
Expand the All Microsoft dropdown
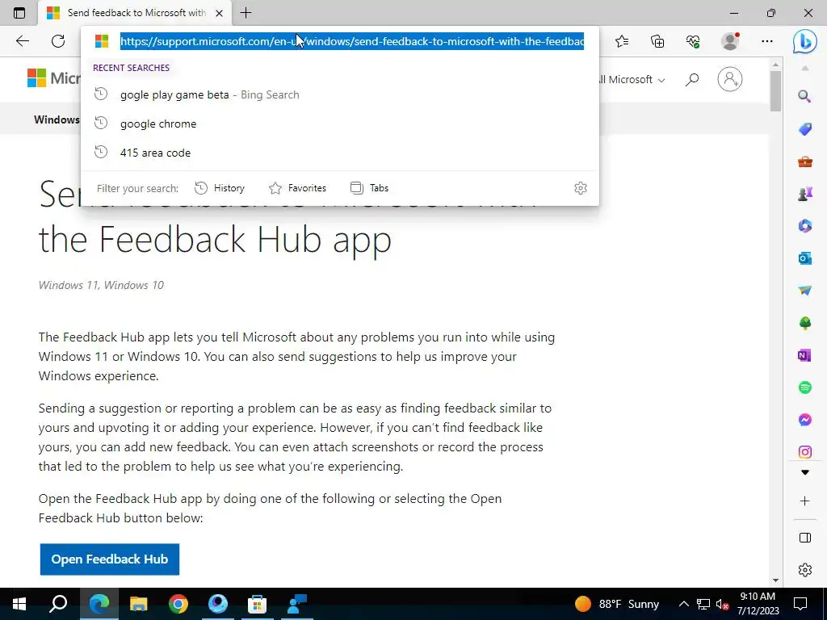pos(633,80)
